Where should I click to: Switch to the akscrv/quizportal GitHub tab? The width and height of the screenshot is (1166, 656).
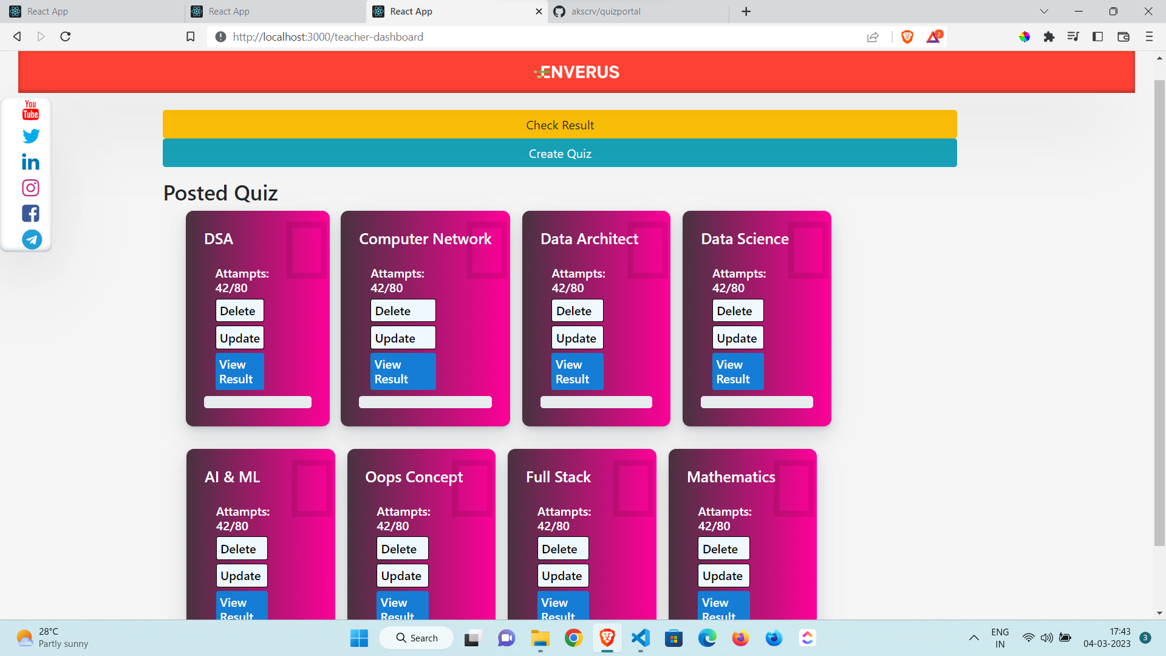pyautogui.click(x=638, y=12)
